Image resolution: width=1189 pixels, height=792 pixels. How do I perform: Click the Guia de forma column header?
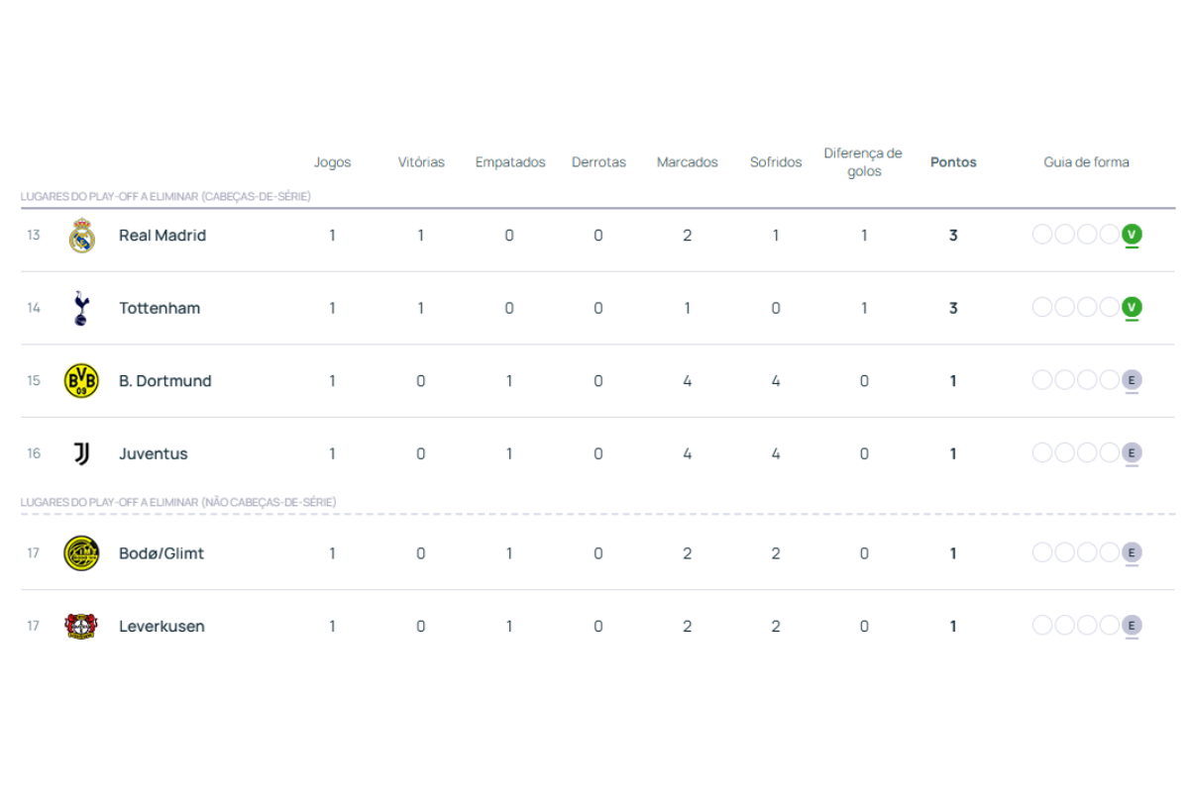pos(1086,162)
